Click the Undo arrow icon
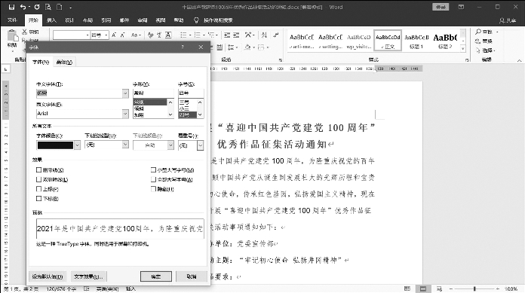The image size is (525, 293). (23, 7)
